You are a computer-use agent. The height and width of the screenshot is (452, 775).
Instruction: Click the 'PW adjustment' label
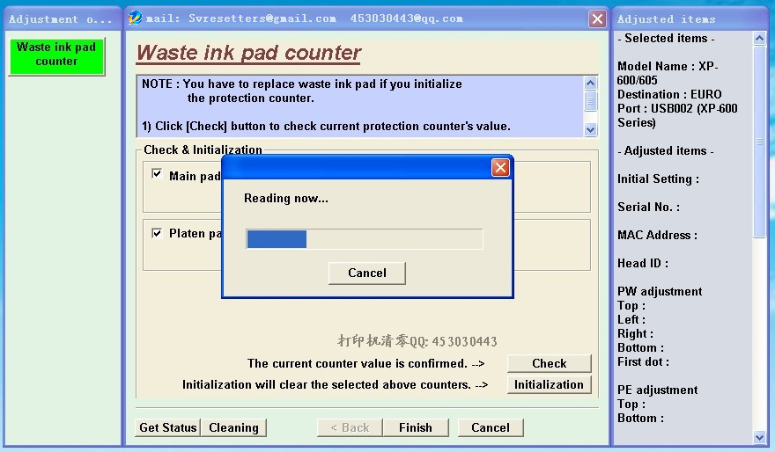[660, 292]
